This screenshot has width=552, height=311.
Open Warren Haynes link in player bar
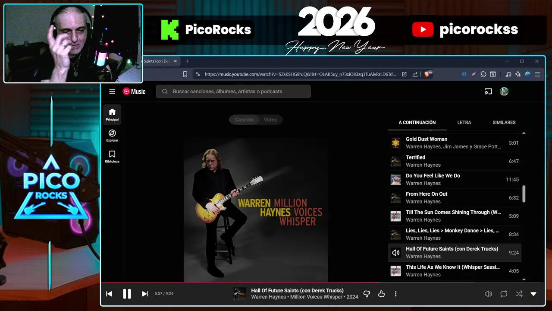point(268,297)
